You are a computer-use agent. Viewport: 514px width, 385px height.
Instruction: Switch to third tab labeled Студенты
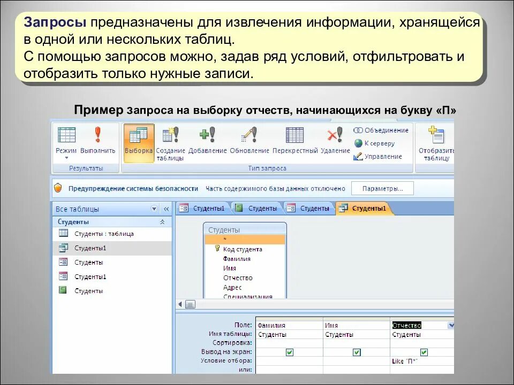(x=308, y=208)
